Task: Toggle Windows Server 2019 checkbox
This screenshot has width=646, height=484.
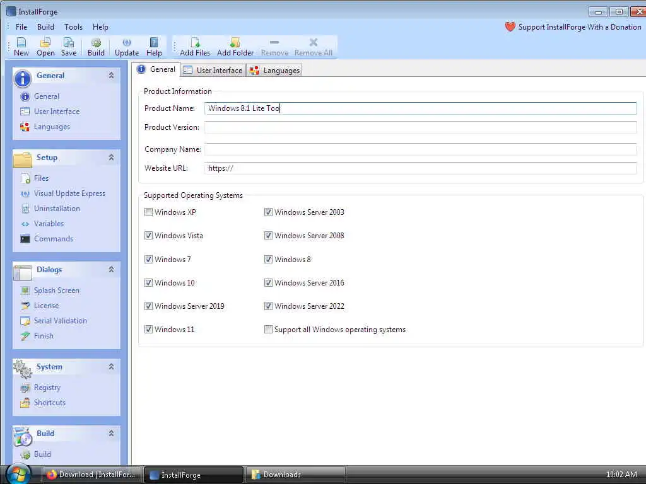Action: tap(148, 306)
